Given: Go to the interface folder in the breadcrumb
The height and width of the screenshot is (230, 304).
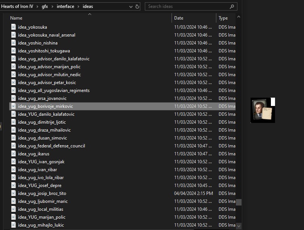Looking at the screenshot, I should coord(65,6).
